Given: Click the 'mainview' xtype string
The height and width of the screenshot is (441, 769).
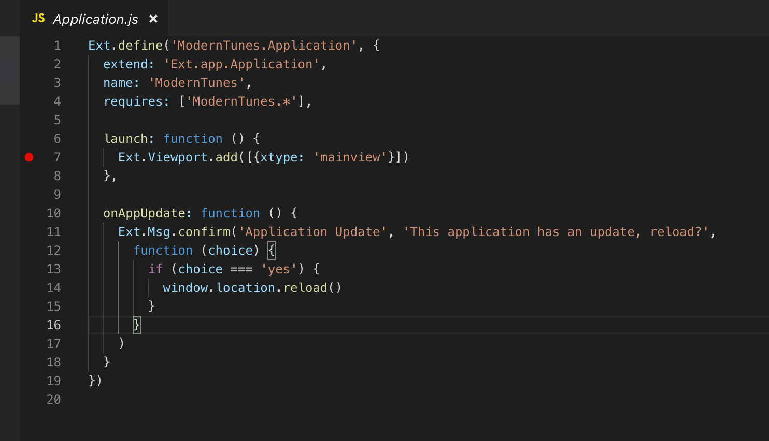Looking at the screenshot, I should 350,157.
